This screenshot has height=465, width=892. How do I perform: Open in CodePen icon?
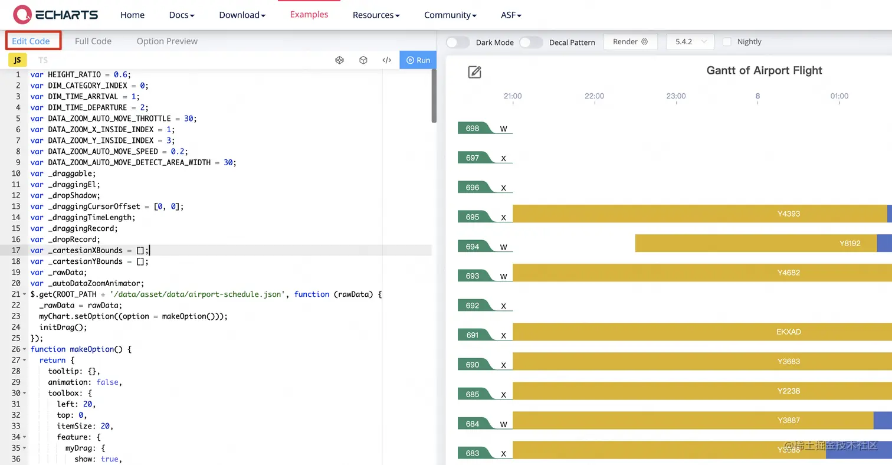(x=339, y=60)
